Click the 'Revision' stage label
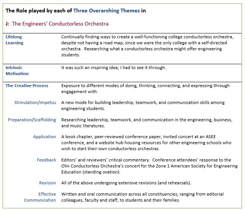 47,183
